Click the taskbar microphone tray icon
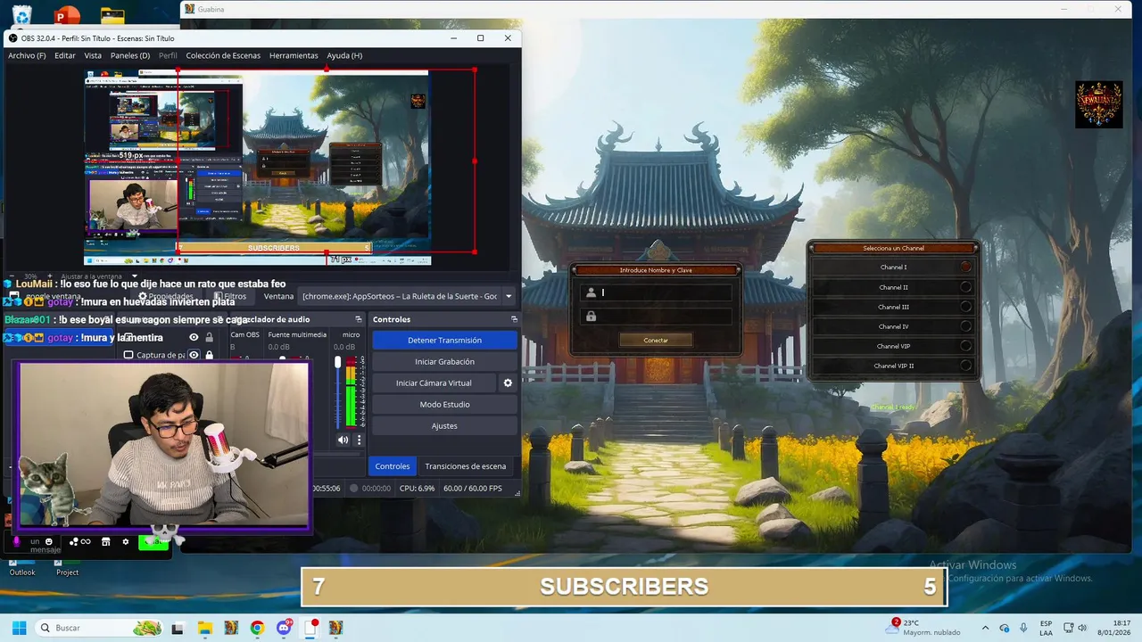1142x642 pixels. [x=1023, y=628]
